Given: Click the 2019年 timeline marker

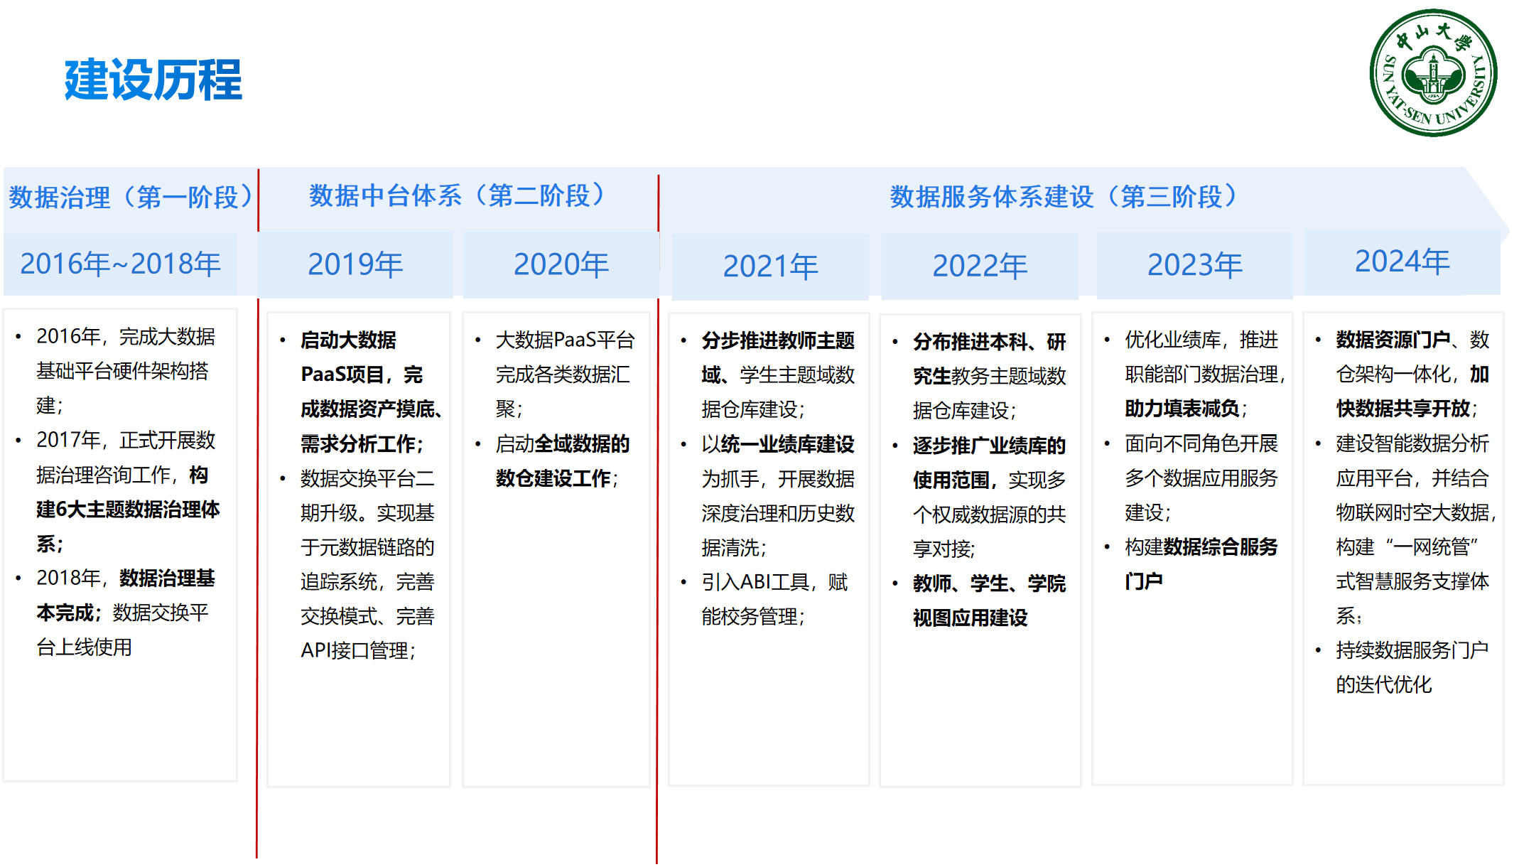Looking at the screenshot, I should (x=355, y=264).
